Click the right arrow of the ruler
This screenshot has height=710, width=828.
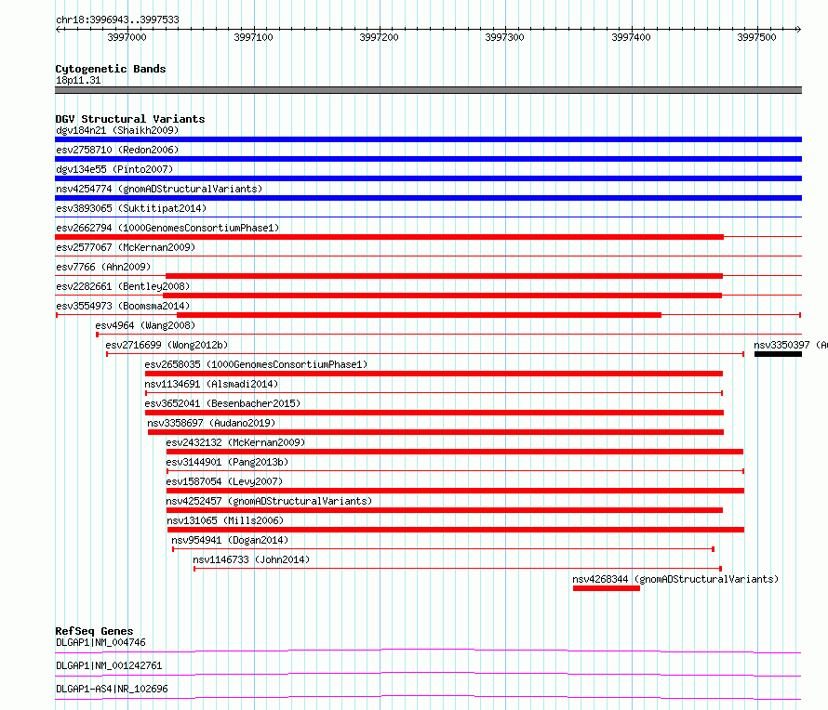[x=798, y=30]
